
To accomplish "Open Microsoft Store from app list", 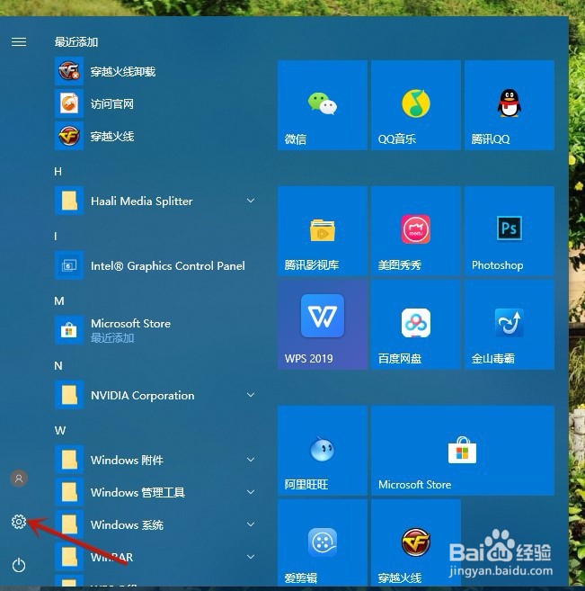I will pyautogui.click(x=156, y=330).
